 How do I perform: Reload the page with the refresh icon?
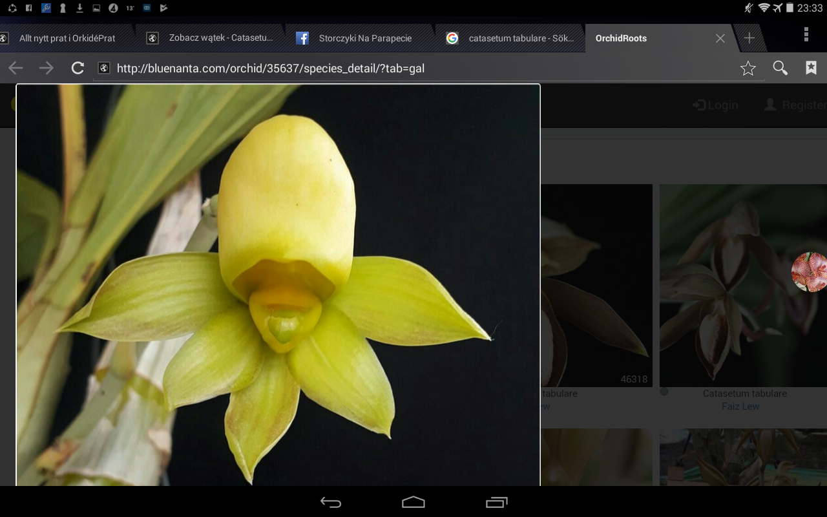pos(78,68)
